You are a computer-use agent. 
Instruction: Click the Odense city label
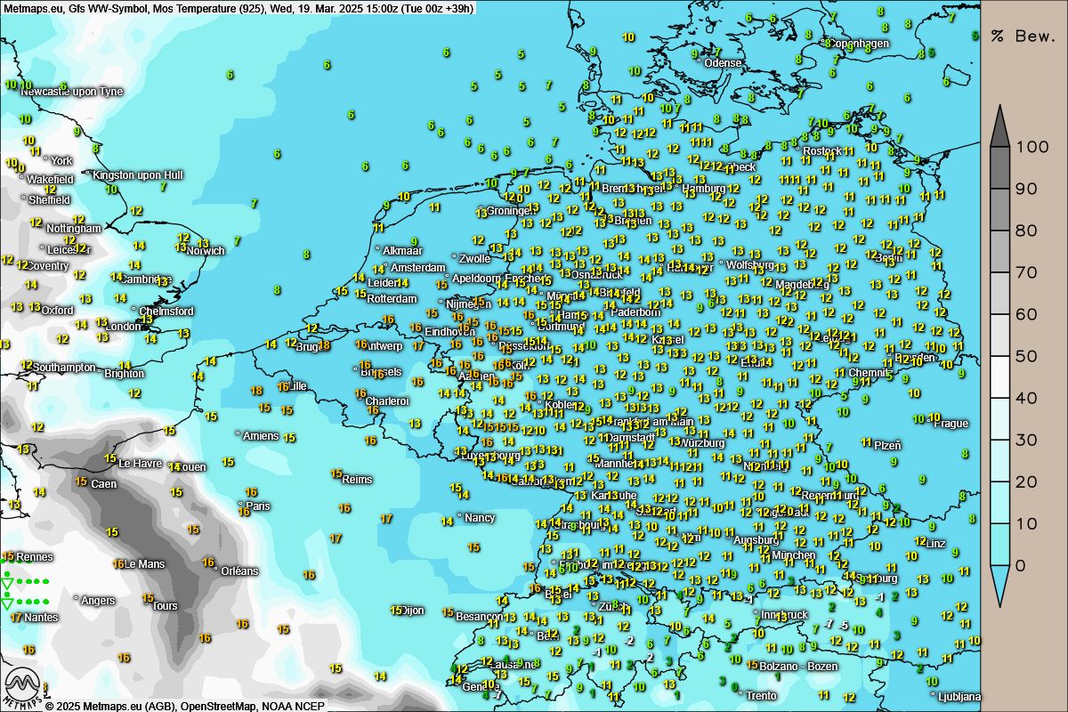pyautogui.click(x=722, y=63)
